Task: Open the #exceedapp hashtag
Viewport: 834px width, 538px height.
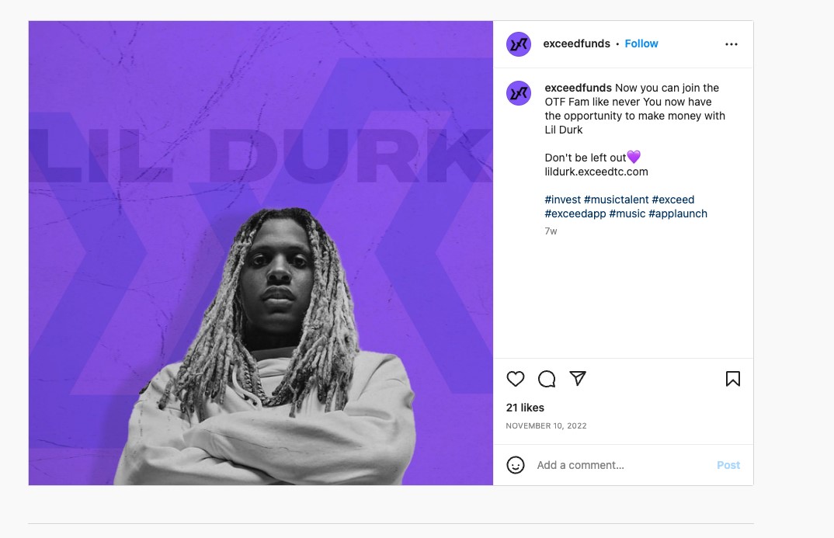Action: pyautogui.click(x=575, y=213)
